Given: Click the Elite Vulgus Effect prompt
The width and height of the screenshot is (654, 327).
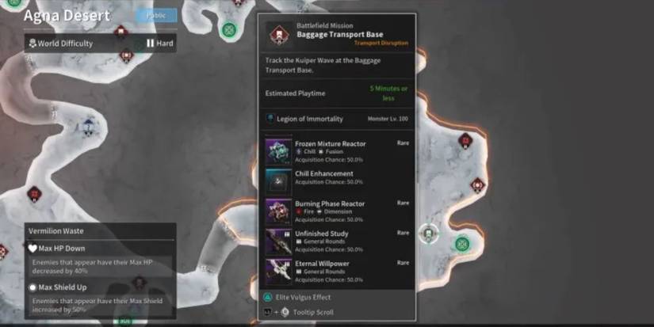Looking at the screenshot, I should coord(297,298).
